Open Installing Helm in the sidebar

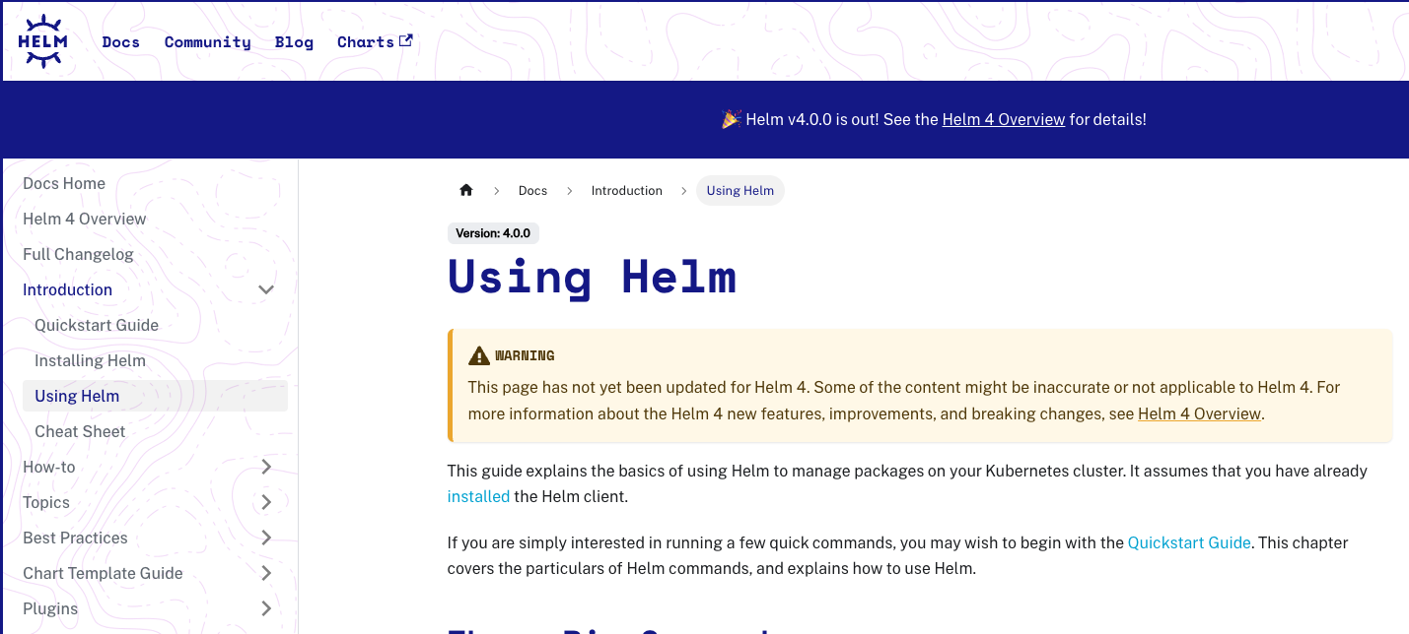91,360
